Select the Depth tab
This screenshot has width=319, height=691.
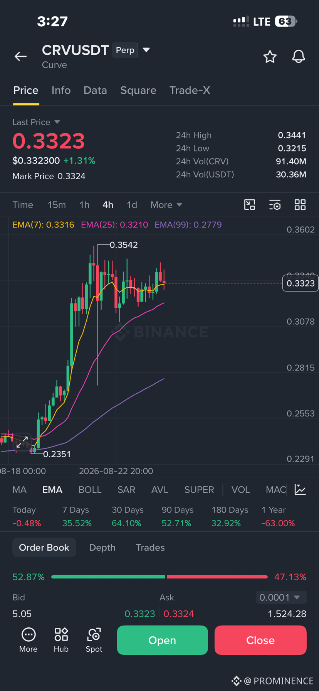102,548
